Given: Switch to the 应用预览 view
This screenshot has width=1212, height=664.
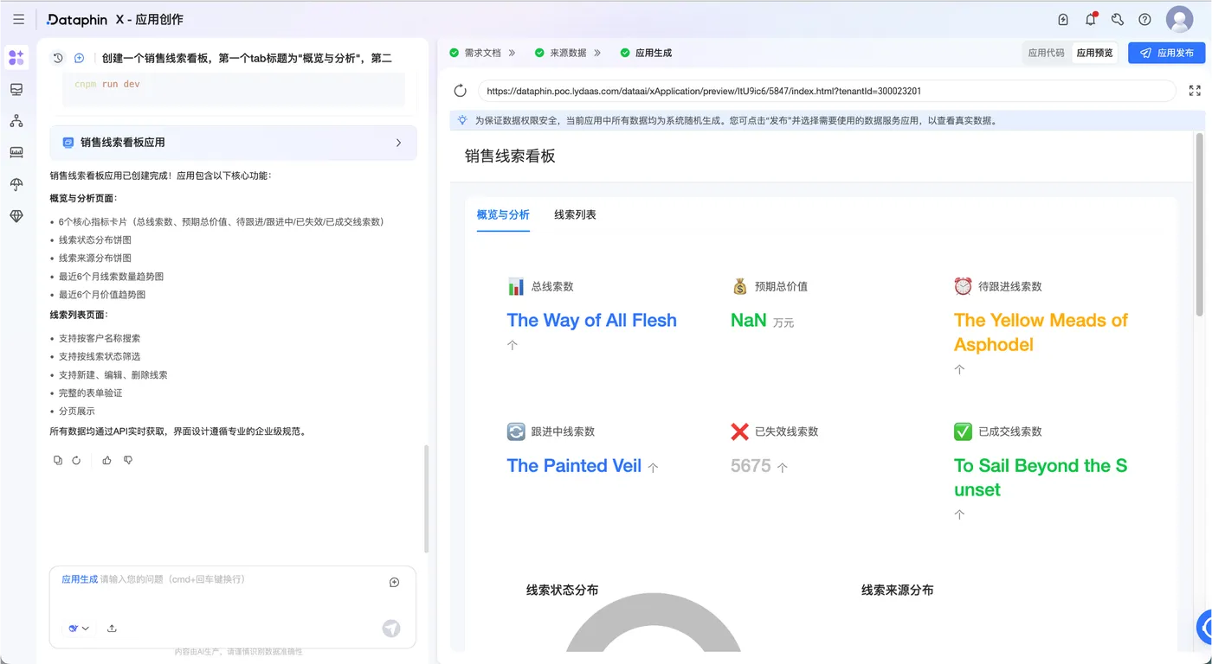Looking at the screenshot, I should (x=1094, y=53).
